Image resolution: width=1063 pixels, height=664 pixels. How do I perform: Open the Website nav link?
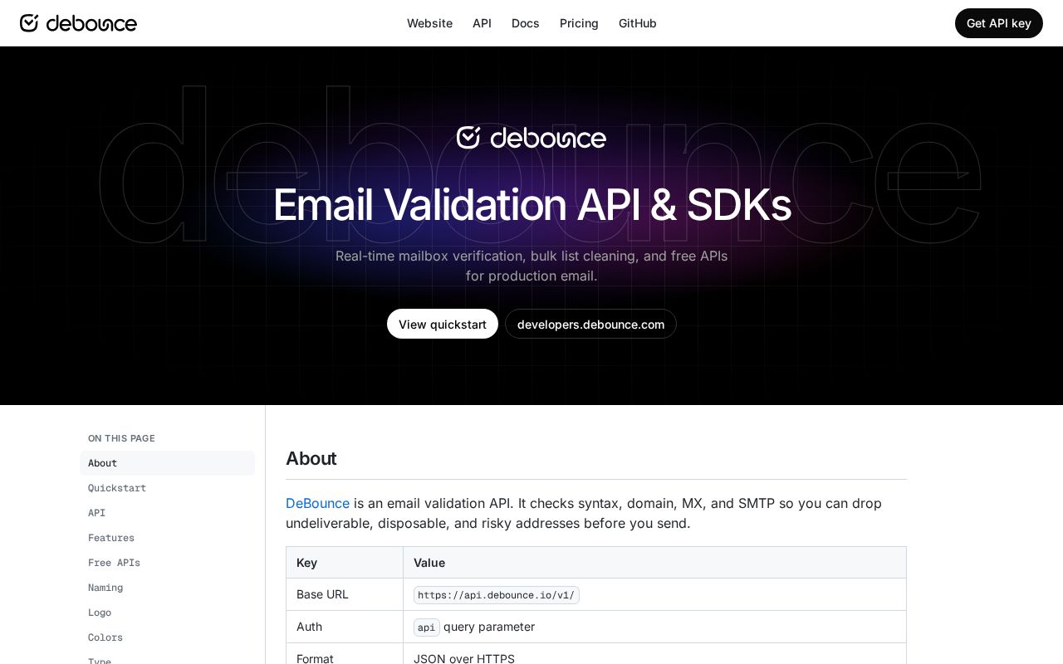[x=429, y=23]
